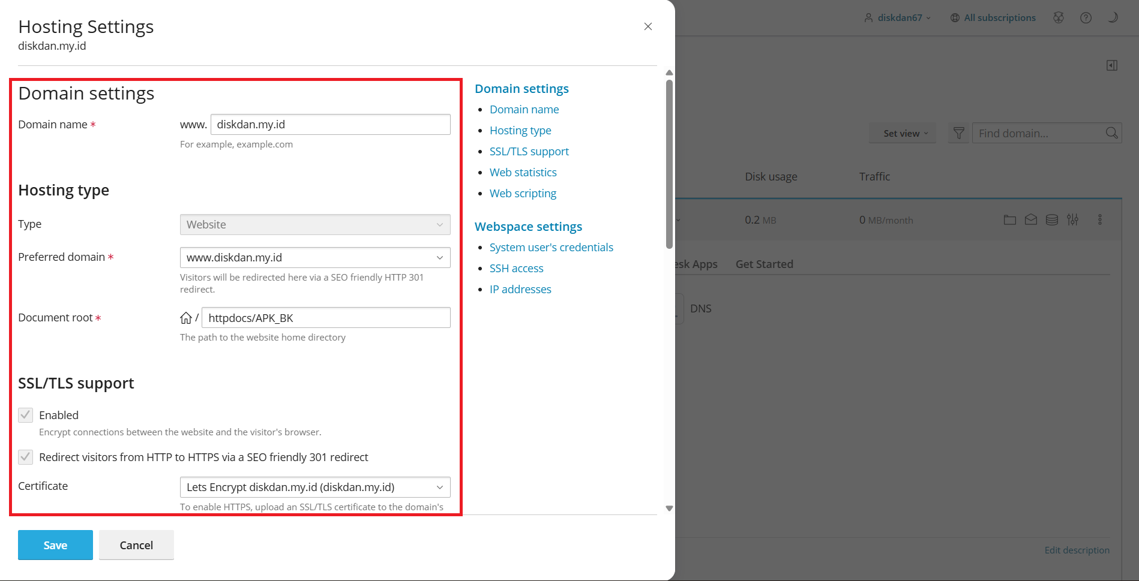Viewport: 1139px width, 581px height.
Task: Open the three-dot more actions menu
Action: pyautogui.click(x=1100, y=220)
